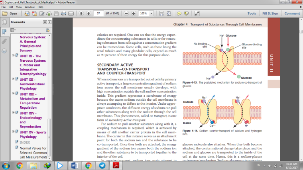303x170 pixels.
Task: Open the View menu
Action: coord(19,7)
